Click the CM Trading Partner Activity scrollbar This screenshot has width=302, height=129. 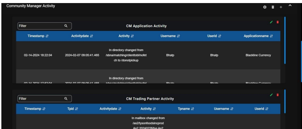(x=285, y=102)
